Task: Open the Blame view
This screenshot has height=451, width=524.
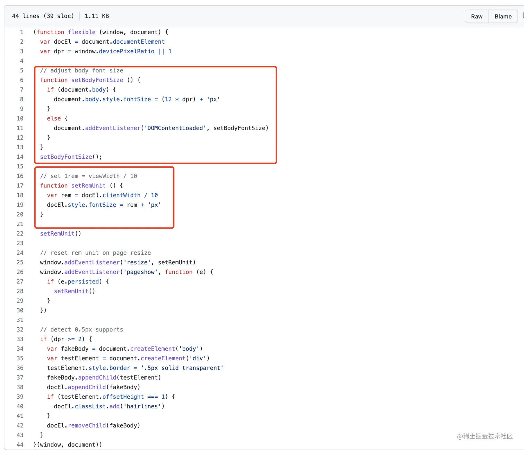Action: [503, 16]
